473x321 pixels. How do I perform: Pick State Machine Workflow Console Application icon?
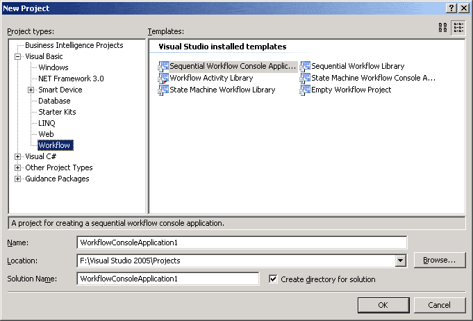tap(306, 79)
